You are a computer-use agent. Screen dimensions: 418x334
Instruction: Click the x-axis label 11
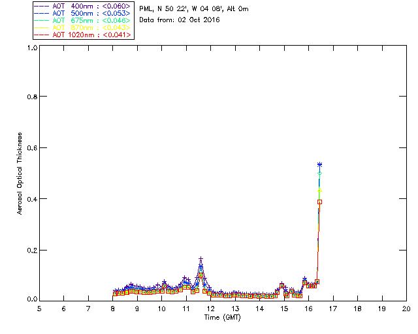[185, 309]
